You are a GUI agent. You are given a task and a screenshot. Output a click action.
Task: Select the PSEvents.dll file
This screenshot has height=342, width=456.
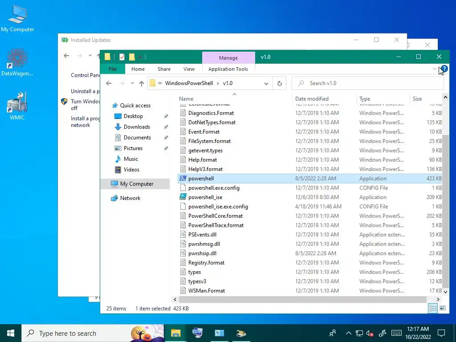tap(310, 235)
